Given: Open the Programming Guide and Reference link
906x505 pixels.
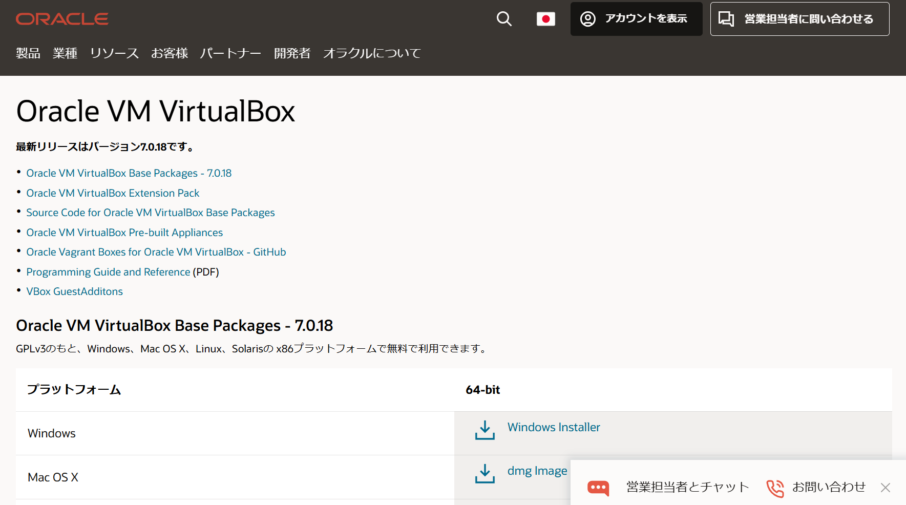Looking at the screenshot, I should pyautogui.click(x=108, y=271).
